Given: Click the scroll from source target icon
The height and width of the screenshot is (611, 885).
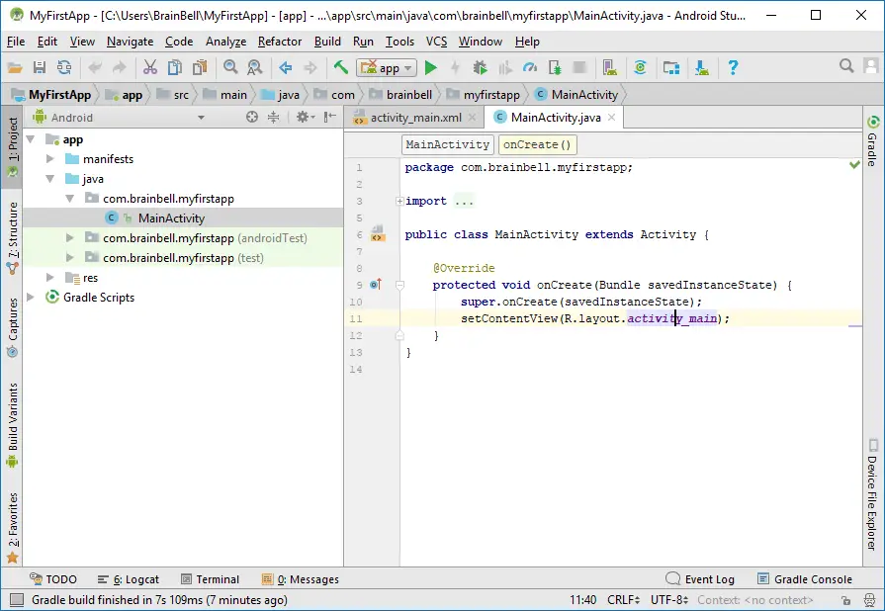Looking at the screenshot, I should point(252,118).
